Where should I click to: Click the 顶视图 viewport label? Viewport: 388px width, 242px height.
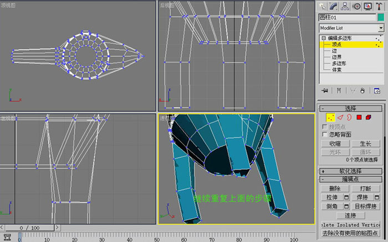point(8,6)
